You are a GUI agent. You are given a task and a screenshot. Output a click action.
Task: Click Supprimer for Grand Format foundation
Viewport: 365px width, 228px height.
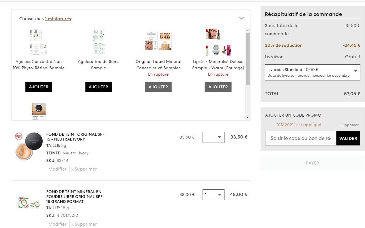(x=84, y=224)
